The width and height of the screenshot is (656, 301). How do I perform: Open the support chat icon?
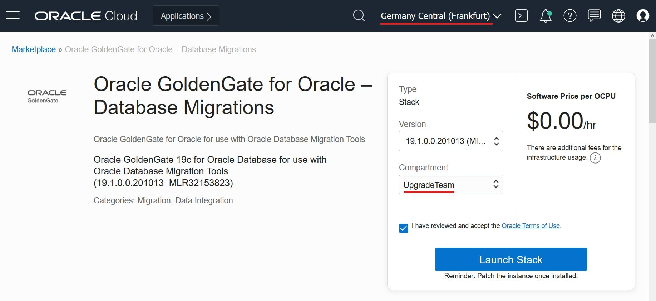pyautogui.click(x=594, y=16)
